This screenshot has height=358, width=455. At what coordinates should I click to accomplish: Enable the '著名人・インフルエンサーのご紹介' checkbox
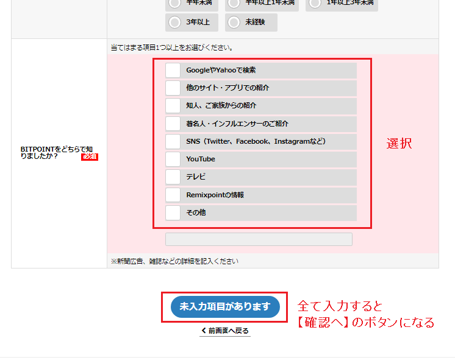point(173,124)
